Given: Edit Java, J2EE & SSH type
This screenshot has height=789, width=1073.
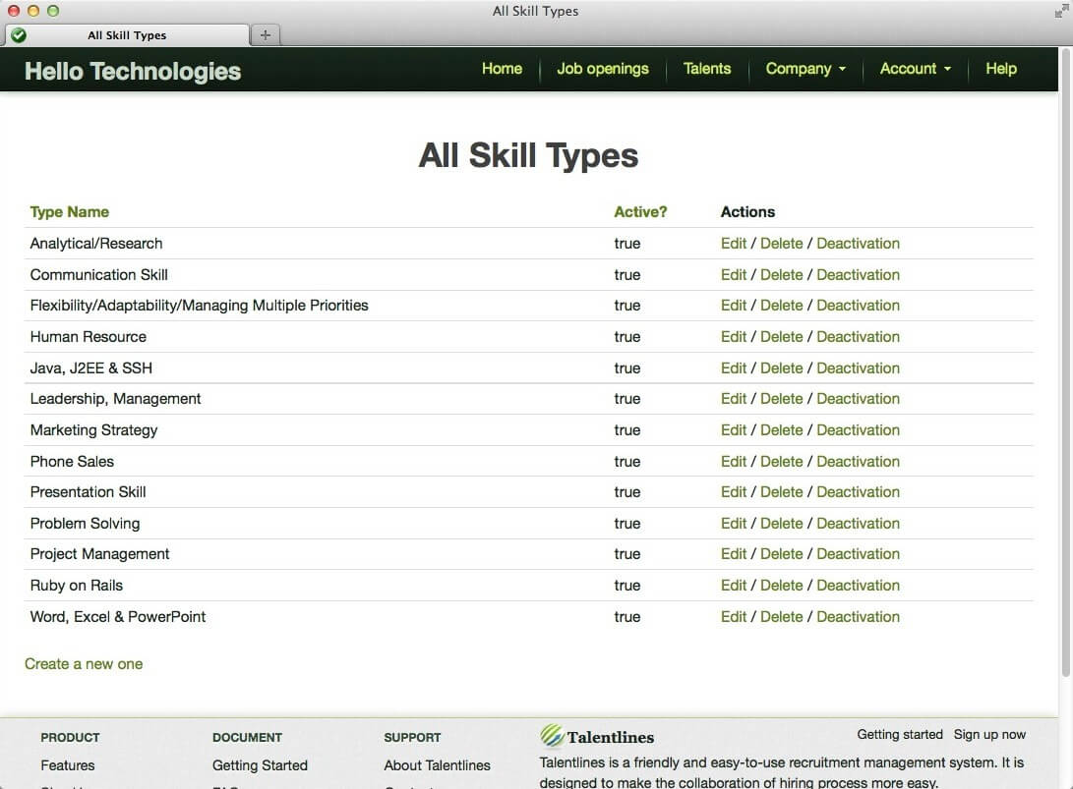Looking at the screenshot, I should point(733,368).
